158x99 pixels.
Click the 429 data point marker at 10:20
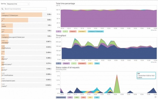(x=97, y=88)
